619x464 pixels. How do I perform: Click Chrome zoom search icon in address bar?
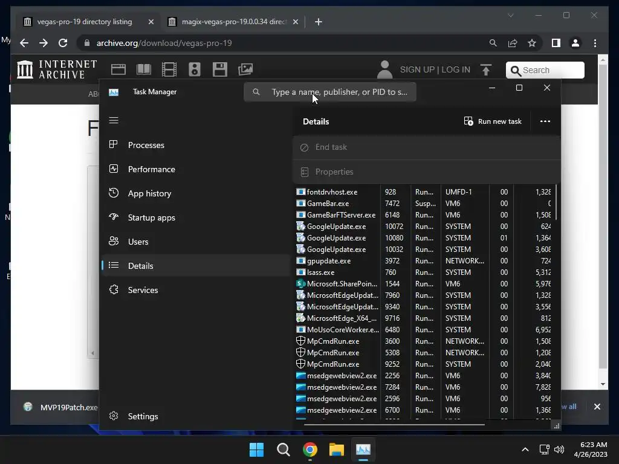click(x=493, y=43)
